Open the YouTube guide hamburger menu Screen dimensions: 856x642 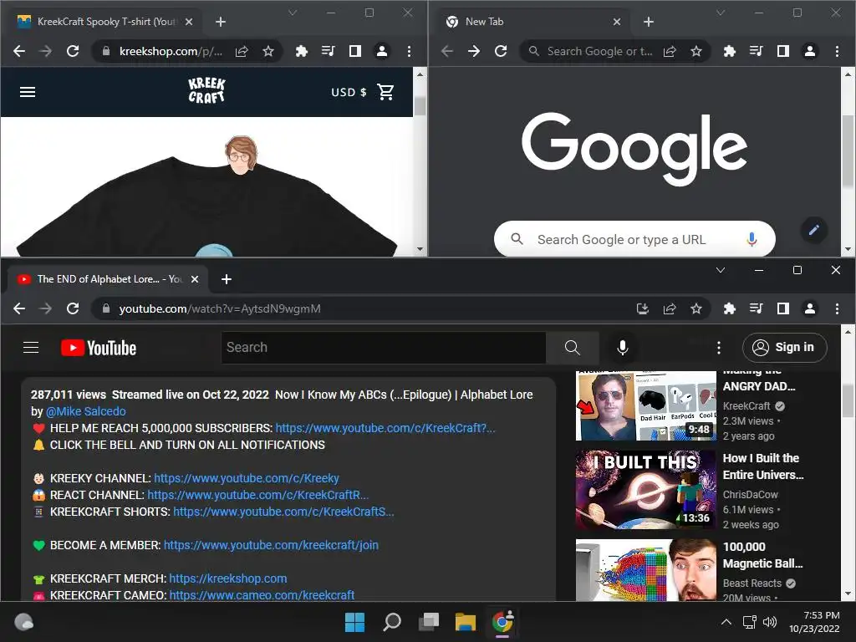coord(31,348)
